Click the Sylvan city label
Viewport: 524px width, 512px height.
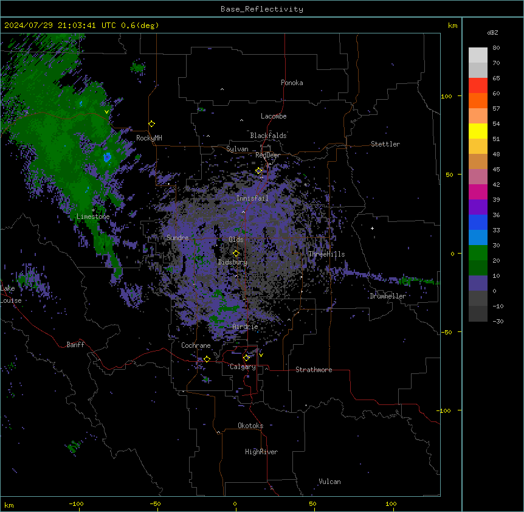click(237, 149)
